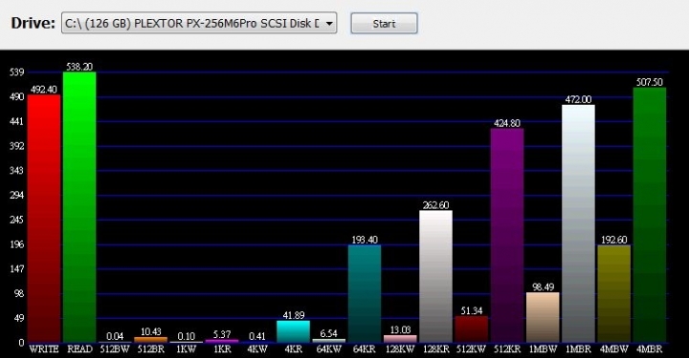The width and height of the screenshot is (689, 358).
Task: Click the value 192.60 label
Action: coord(613,240)
